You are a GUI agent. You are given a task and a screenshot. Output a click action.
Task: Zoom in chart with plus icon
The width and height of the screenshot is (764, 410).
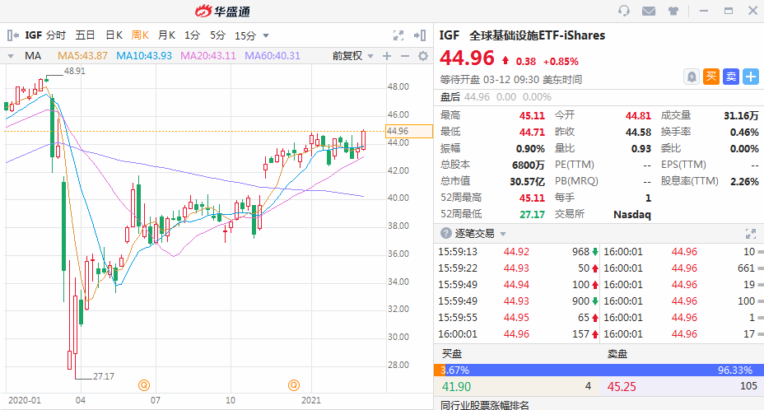tap(387, 56)
